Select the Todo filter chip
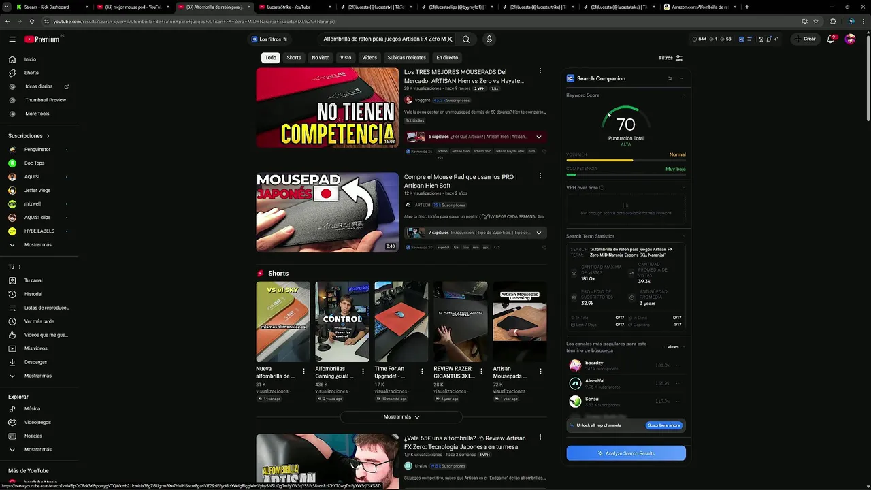This screenshot has height=490, width=871. pyautogui.click(x=271, y=58)
